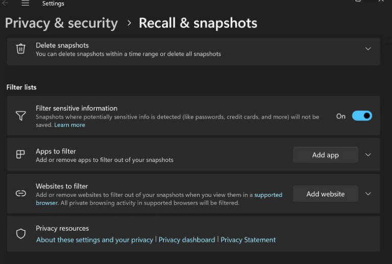This screenshot has height=264, width=392.
Task: Turn off Filter sensitive information toggle
Action: [x=362, y=116]
